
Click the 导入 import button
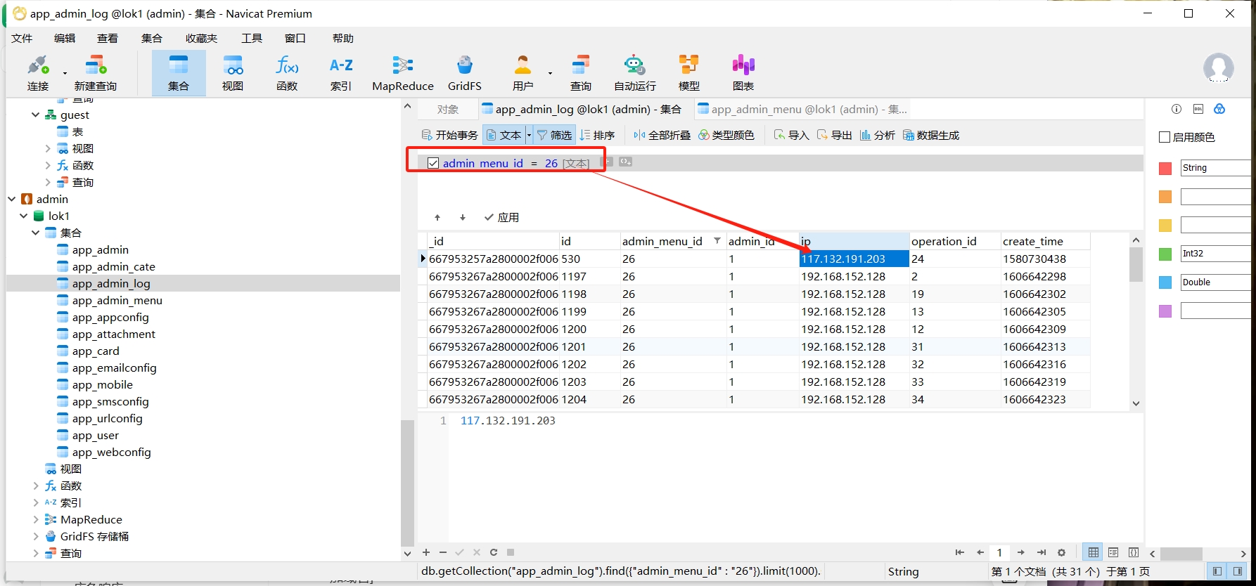791,135
